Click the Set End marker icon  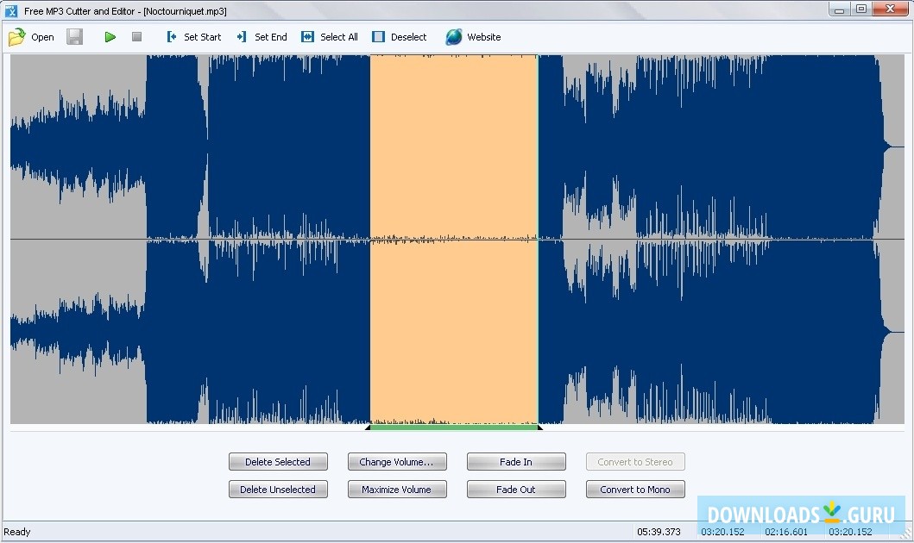[242, 37]
